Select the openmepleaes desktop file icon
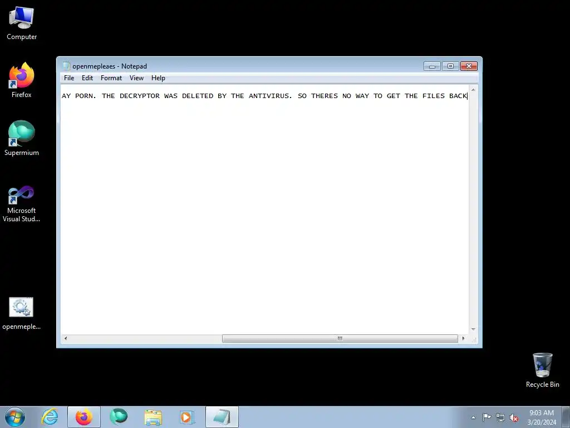The height and width of the screenshot is (428, 570). coord(21,313)
